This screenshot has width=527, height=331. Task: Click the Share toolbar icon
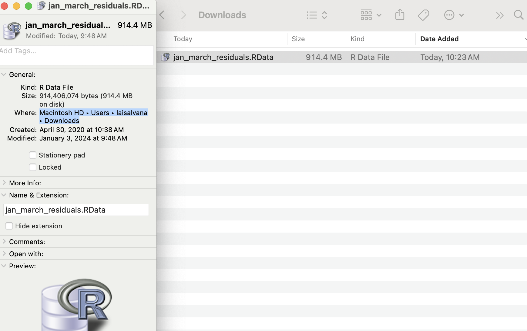coord(400,15)
